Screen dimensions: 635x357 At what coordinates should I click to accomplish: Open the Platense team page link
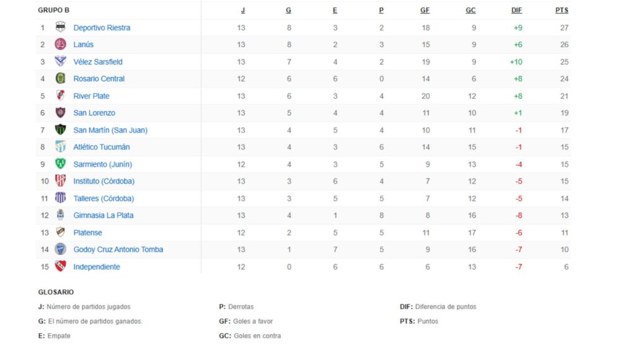[87, 232]
